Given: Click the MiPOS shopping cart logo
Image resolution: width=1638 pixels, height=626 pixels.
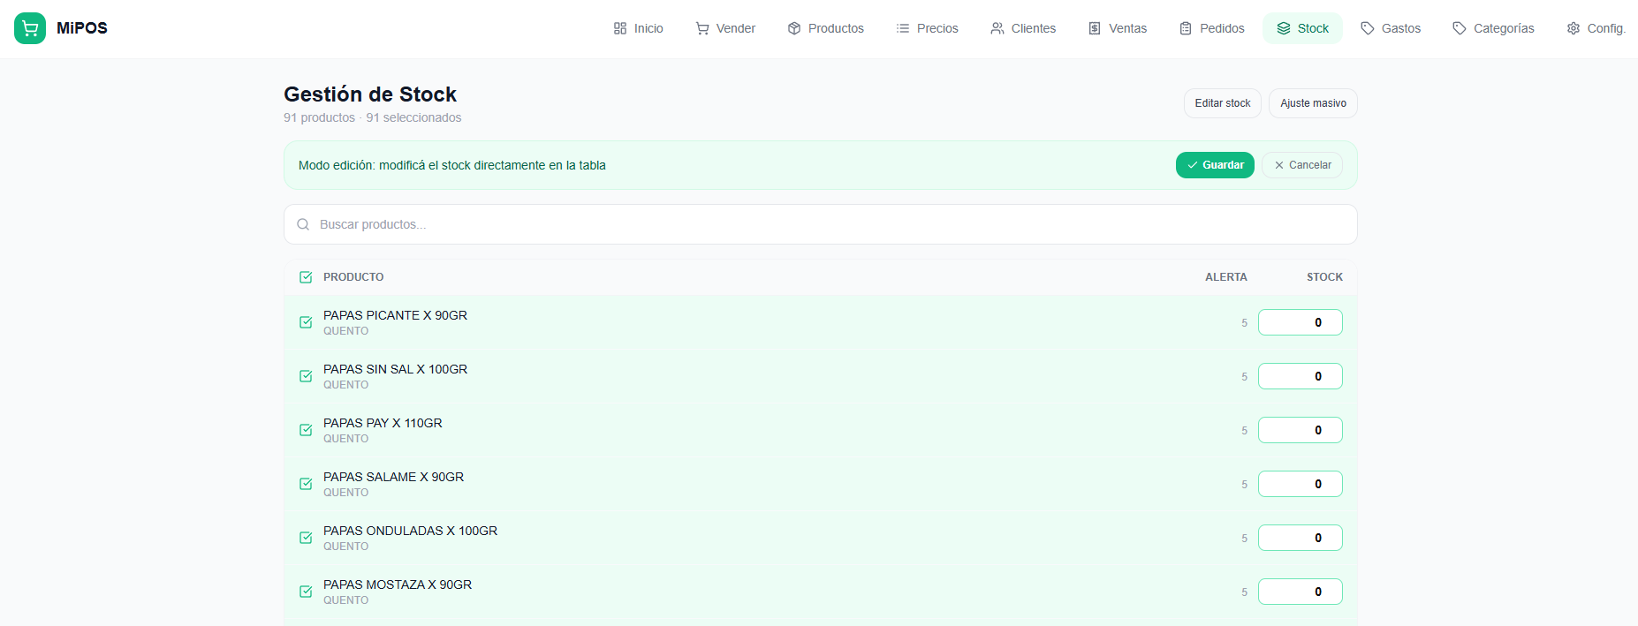Looking at the screenshot, I should 30,28.
